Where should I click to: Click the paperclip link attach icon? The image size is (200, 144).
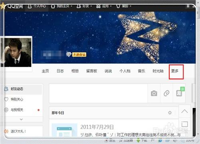[166, 93]
